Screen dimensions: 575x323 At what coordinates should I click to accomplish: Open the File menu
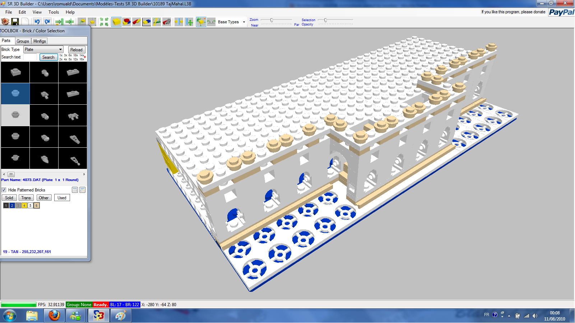point(9,12)
